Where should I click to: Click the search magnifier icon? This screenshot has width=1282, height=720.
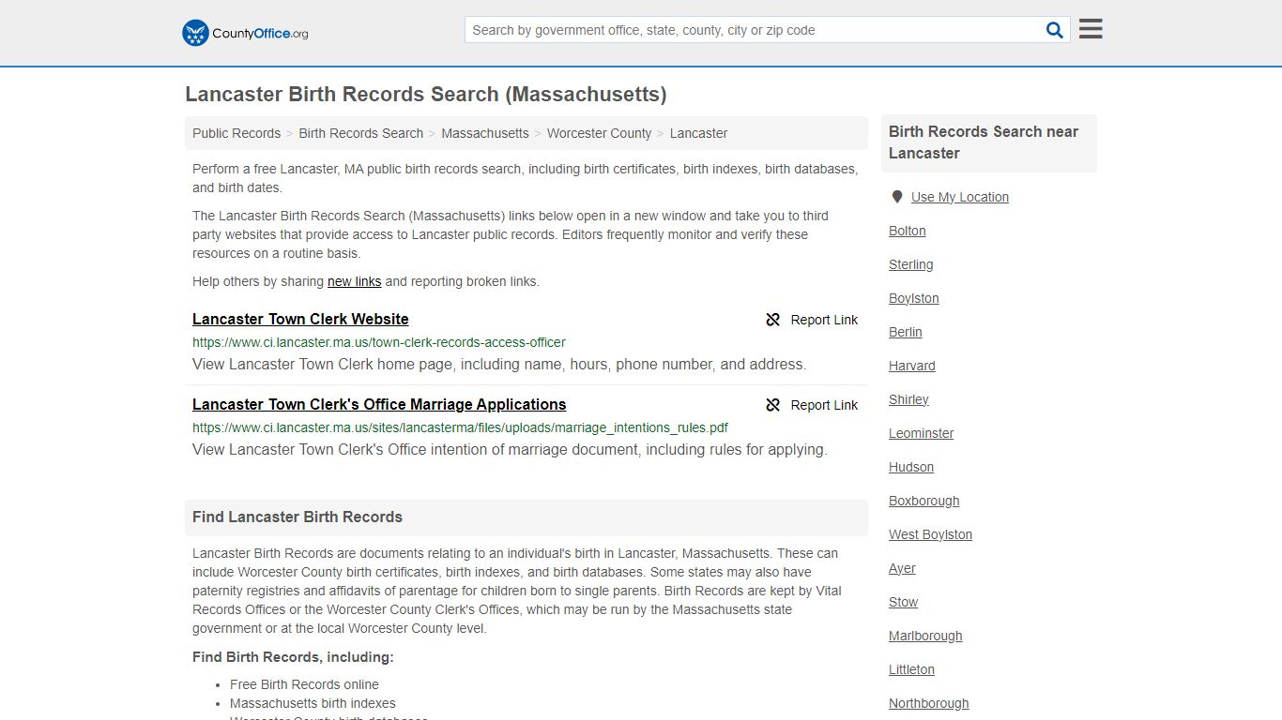coord(1055,30)
